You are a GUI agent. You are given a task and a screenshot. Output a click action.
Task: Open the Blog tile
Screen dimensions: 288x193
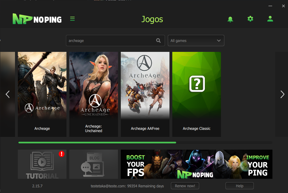coord(94,164)
